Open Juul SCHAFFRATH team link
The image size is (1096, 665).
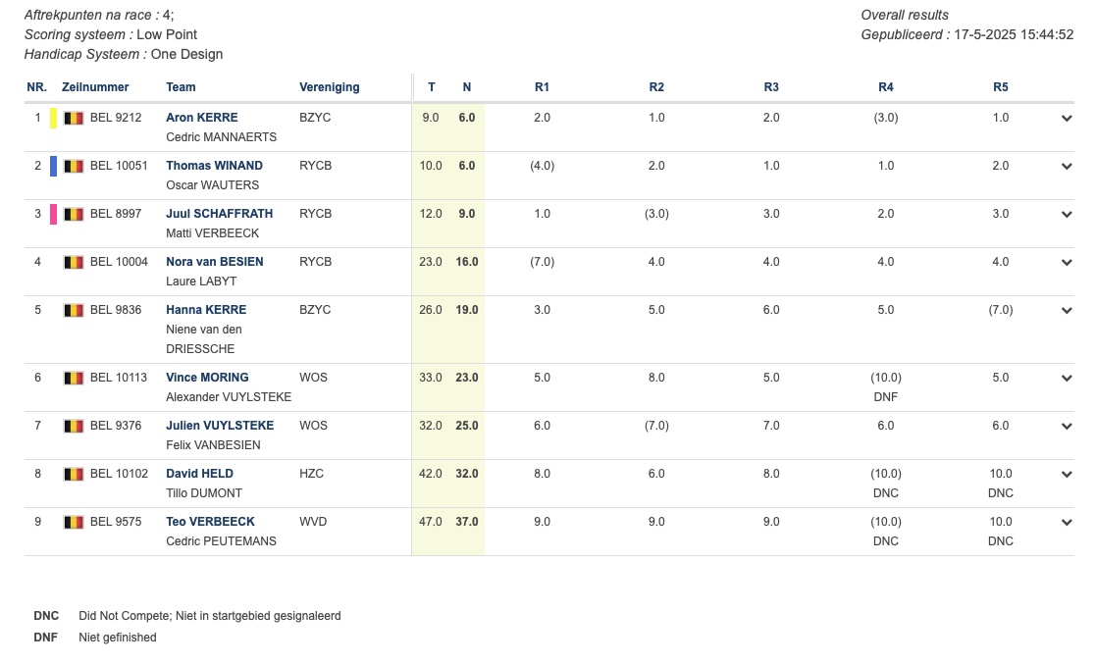(x=220, y=214)
